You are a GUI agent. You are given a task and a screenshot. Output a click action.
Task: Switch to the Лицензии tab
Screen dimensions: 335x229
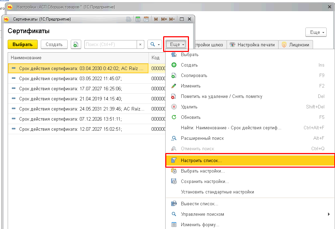[296, 45]
